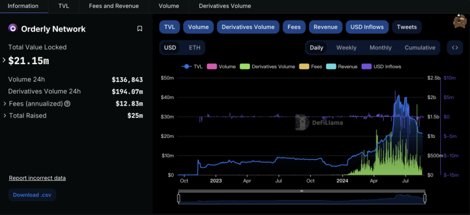
Task: Enable the Tweets chart series
Action: point(406,27)
